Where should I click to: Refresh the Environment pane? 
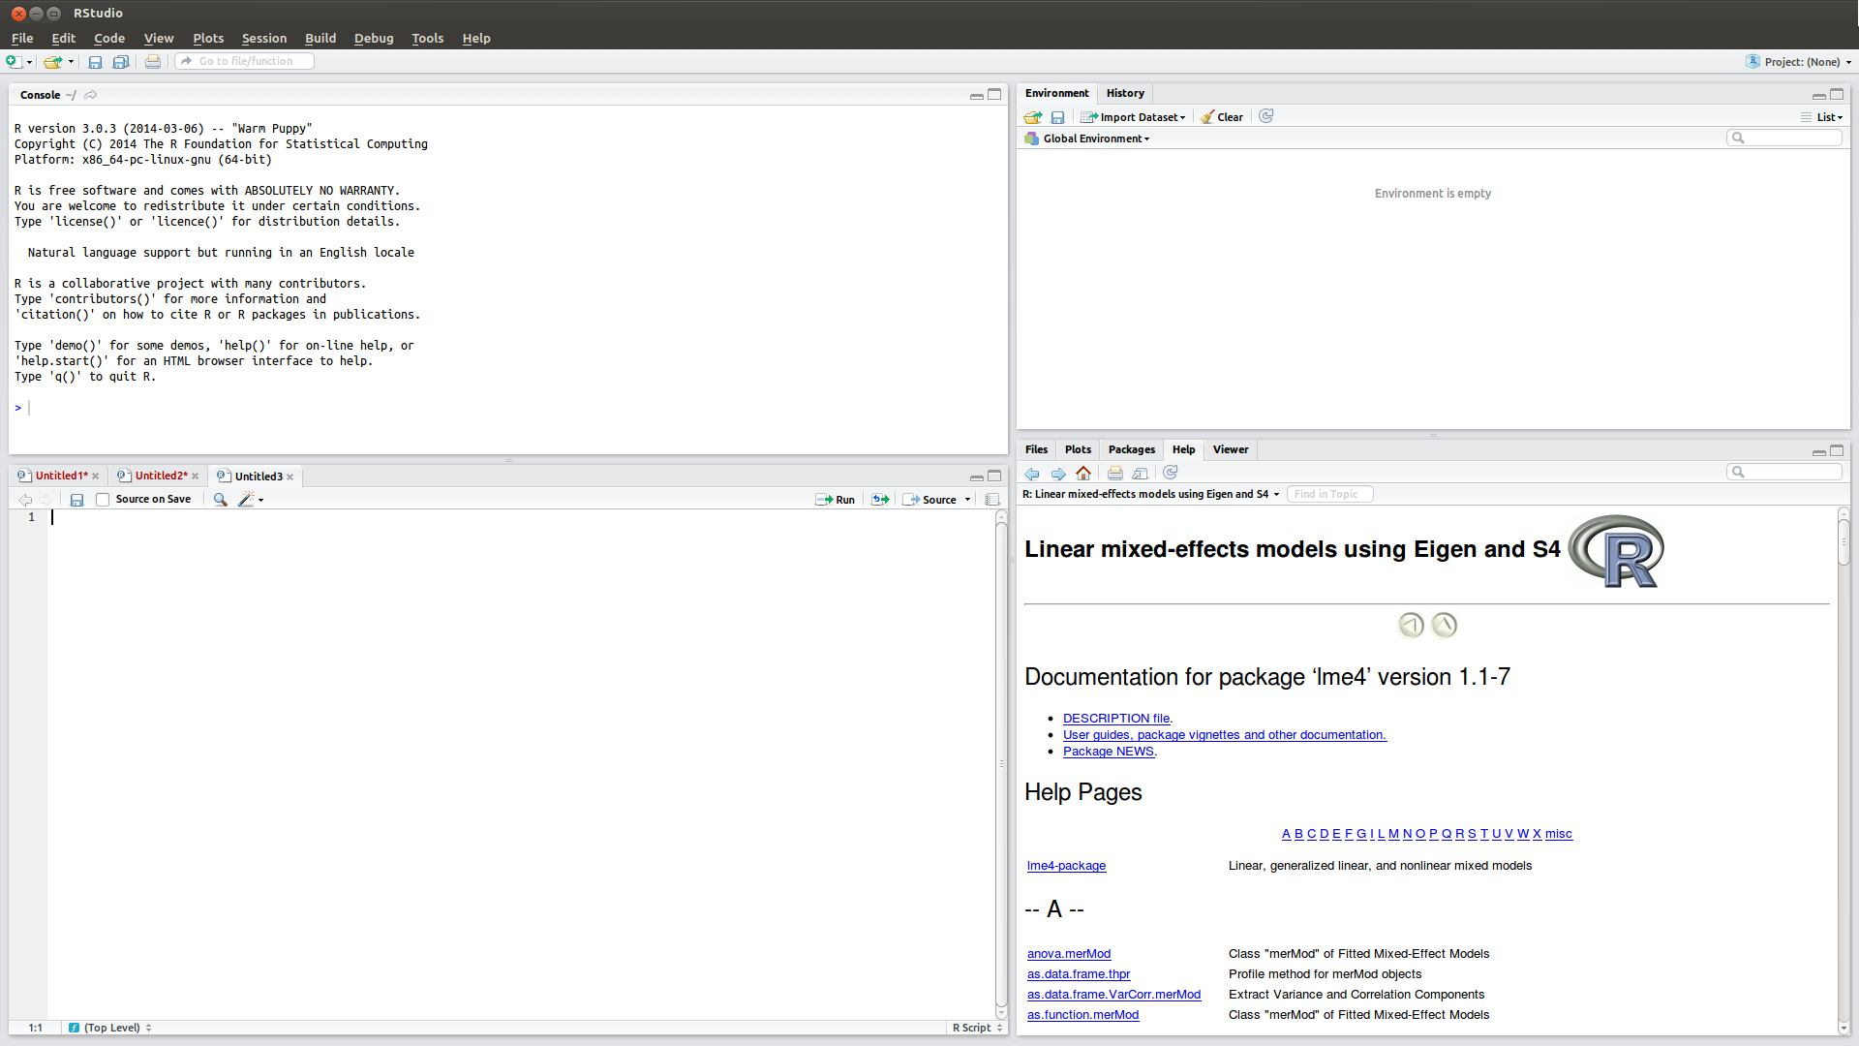[1266, 116]
